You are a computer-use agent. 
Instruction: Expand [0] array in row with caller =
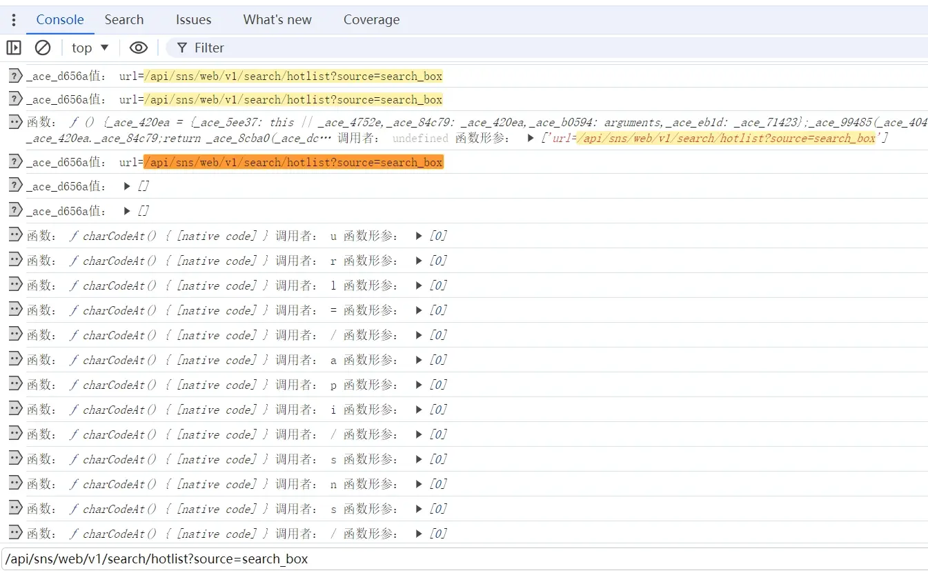[x=419, y=311]
